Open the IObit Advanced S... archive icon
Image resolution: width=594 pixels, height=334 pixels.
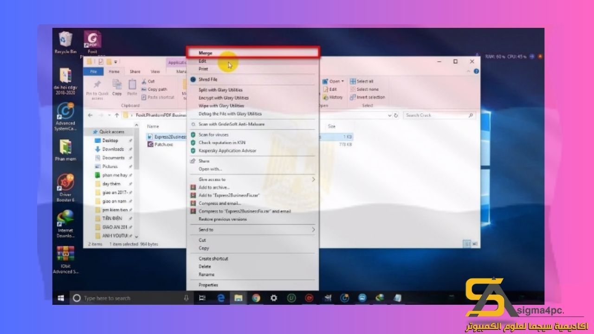pos(65,260)
